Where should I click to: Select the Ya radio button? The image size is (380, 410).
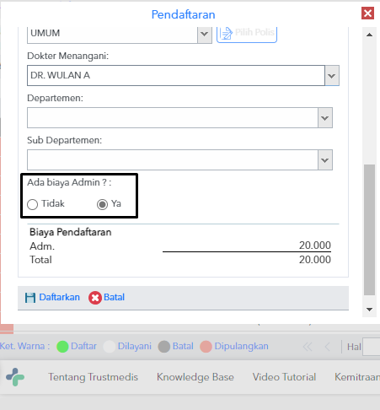(x=102, y=204)
